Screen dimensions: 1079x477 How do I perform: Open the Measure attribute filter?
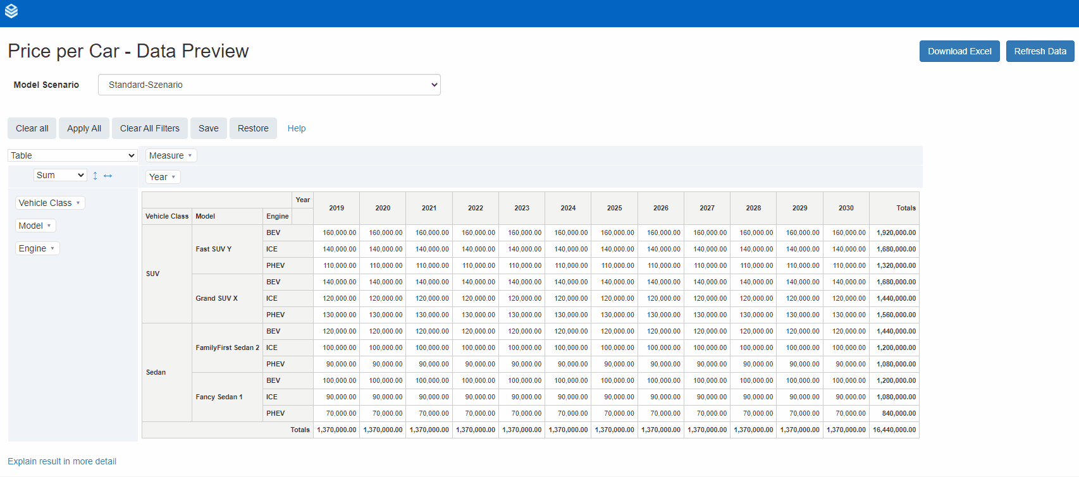click(x=190, y=155)
